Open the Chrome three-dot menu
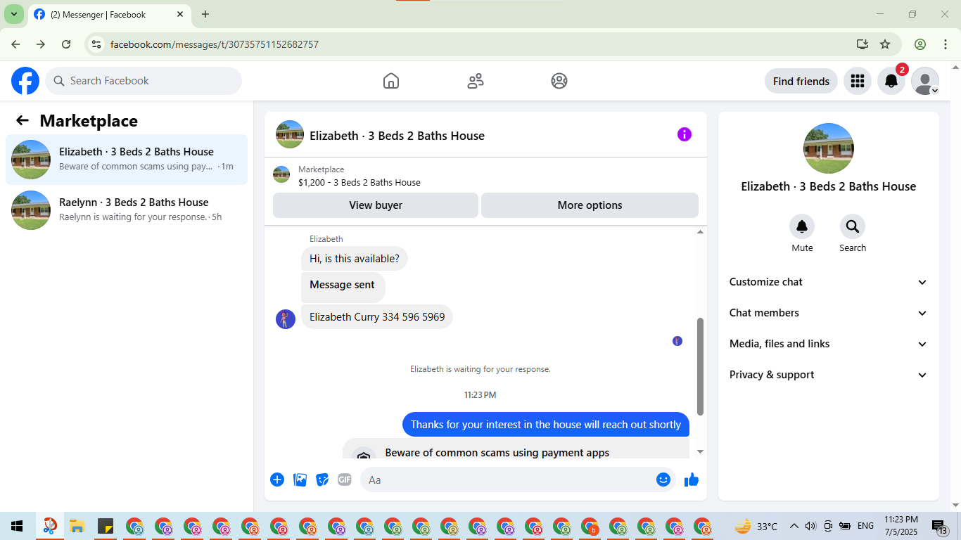The image size is (961, 540). pyautogui.click(x=945, y=44)
